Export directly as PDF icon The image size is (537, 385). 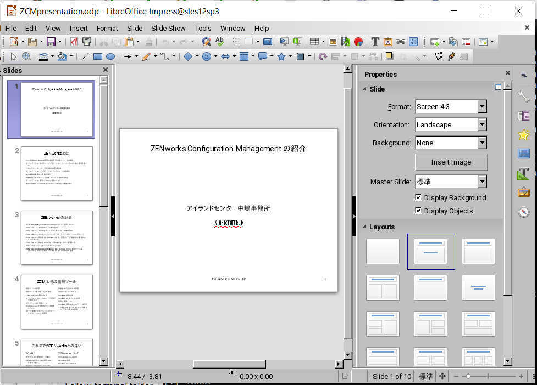pos(74,42)
